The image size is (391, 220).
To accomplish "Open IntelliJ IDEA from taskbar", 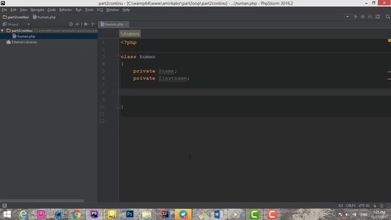I will (x=165, y=215).
